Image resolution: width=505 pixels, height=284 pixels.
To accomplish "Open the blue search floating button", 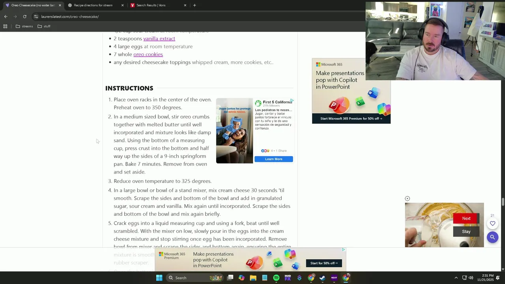I will click(x=492, y=237).
